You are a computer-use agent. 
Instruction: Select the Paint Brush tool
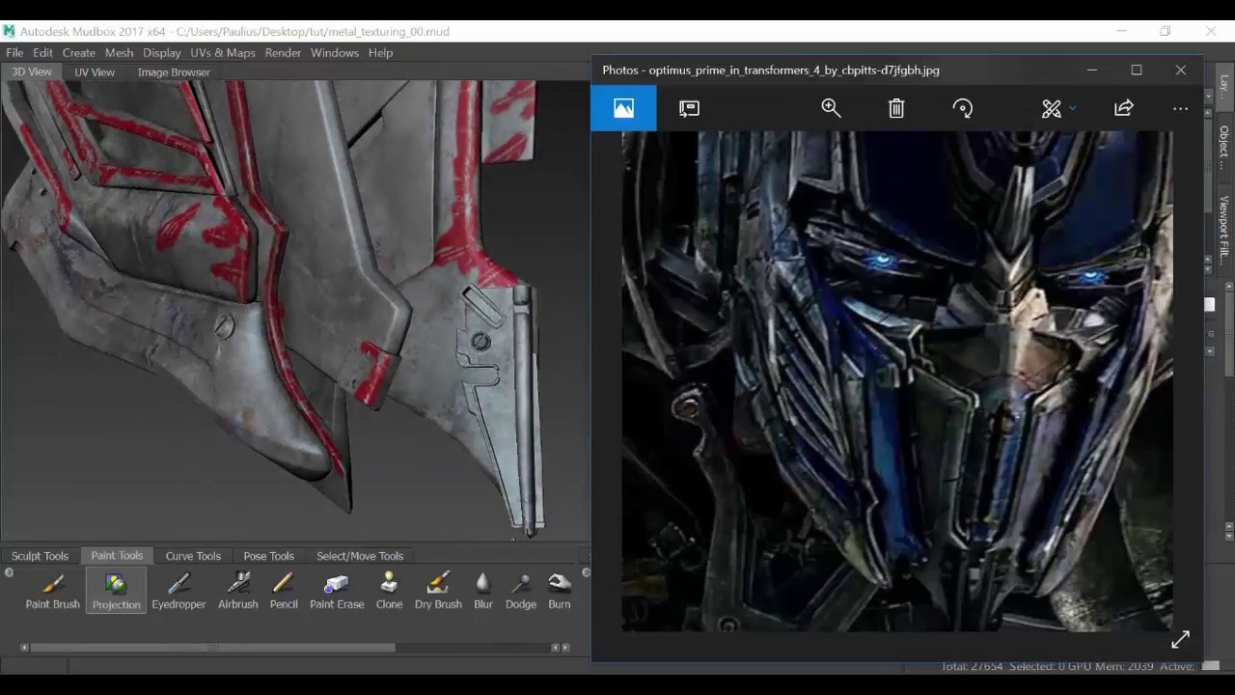[53, 591]
